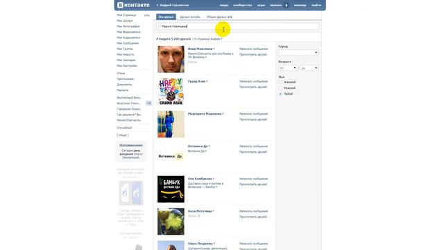View Воткинск Да's friends
This screenshot has height=250, width=444.
[x=253, y=152]
